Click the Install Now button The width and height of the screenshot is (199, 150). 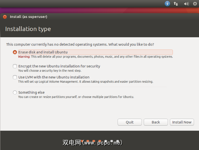(x=182, y=122)
